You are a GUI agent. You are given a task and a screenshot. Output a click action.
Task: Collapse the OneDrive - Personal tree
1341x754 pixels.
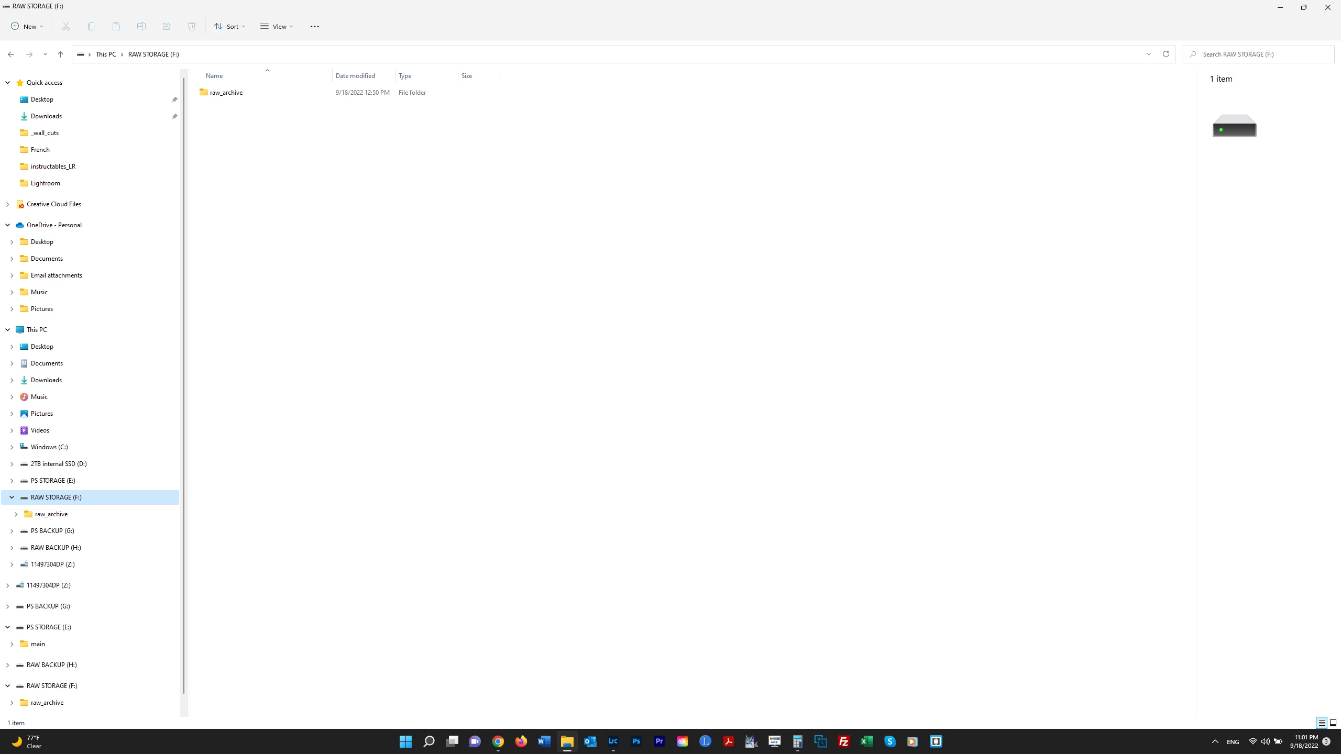pyautogui.click(x=7, y=225)
